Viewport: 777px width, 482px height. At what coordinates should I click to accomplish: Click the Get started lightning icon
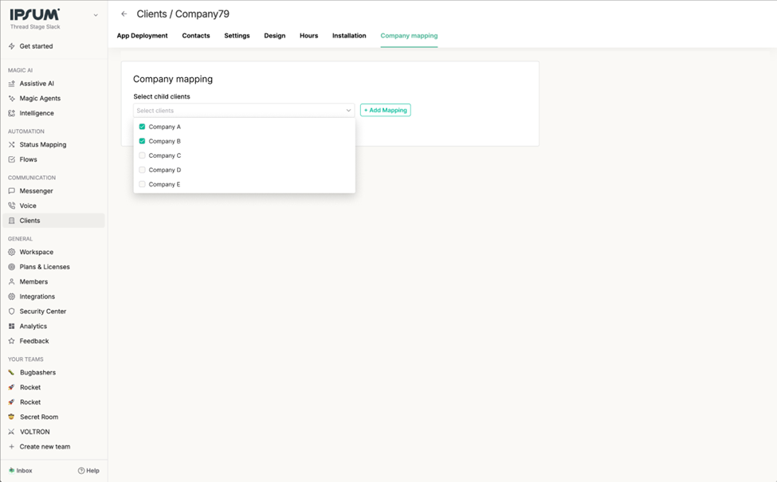pyautogui.click(x=11, y=46)
